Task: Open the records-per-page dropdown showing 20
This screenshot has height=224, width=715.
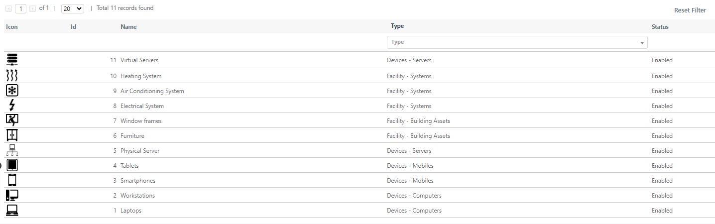Action: pyautogui.click(x=73, y=8)
